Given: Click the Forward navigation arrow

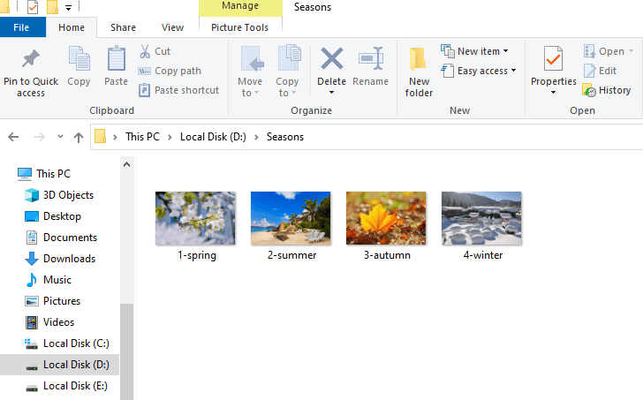Looking at the screenshot, I should [x=40, y=137].
